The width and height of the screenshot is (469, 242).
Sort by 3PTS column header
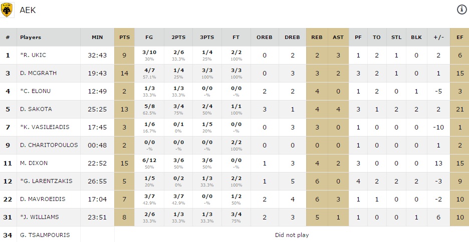pos(207,37)
